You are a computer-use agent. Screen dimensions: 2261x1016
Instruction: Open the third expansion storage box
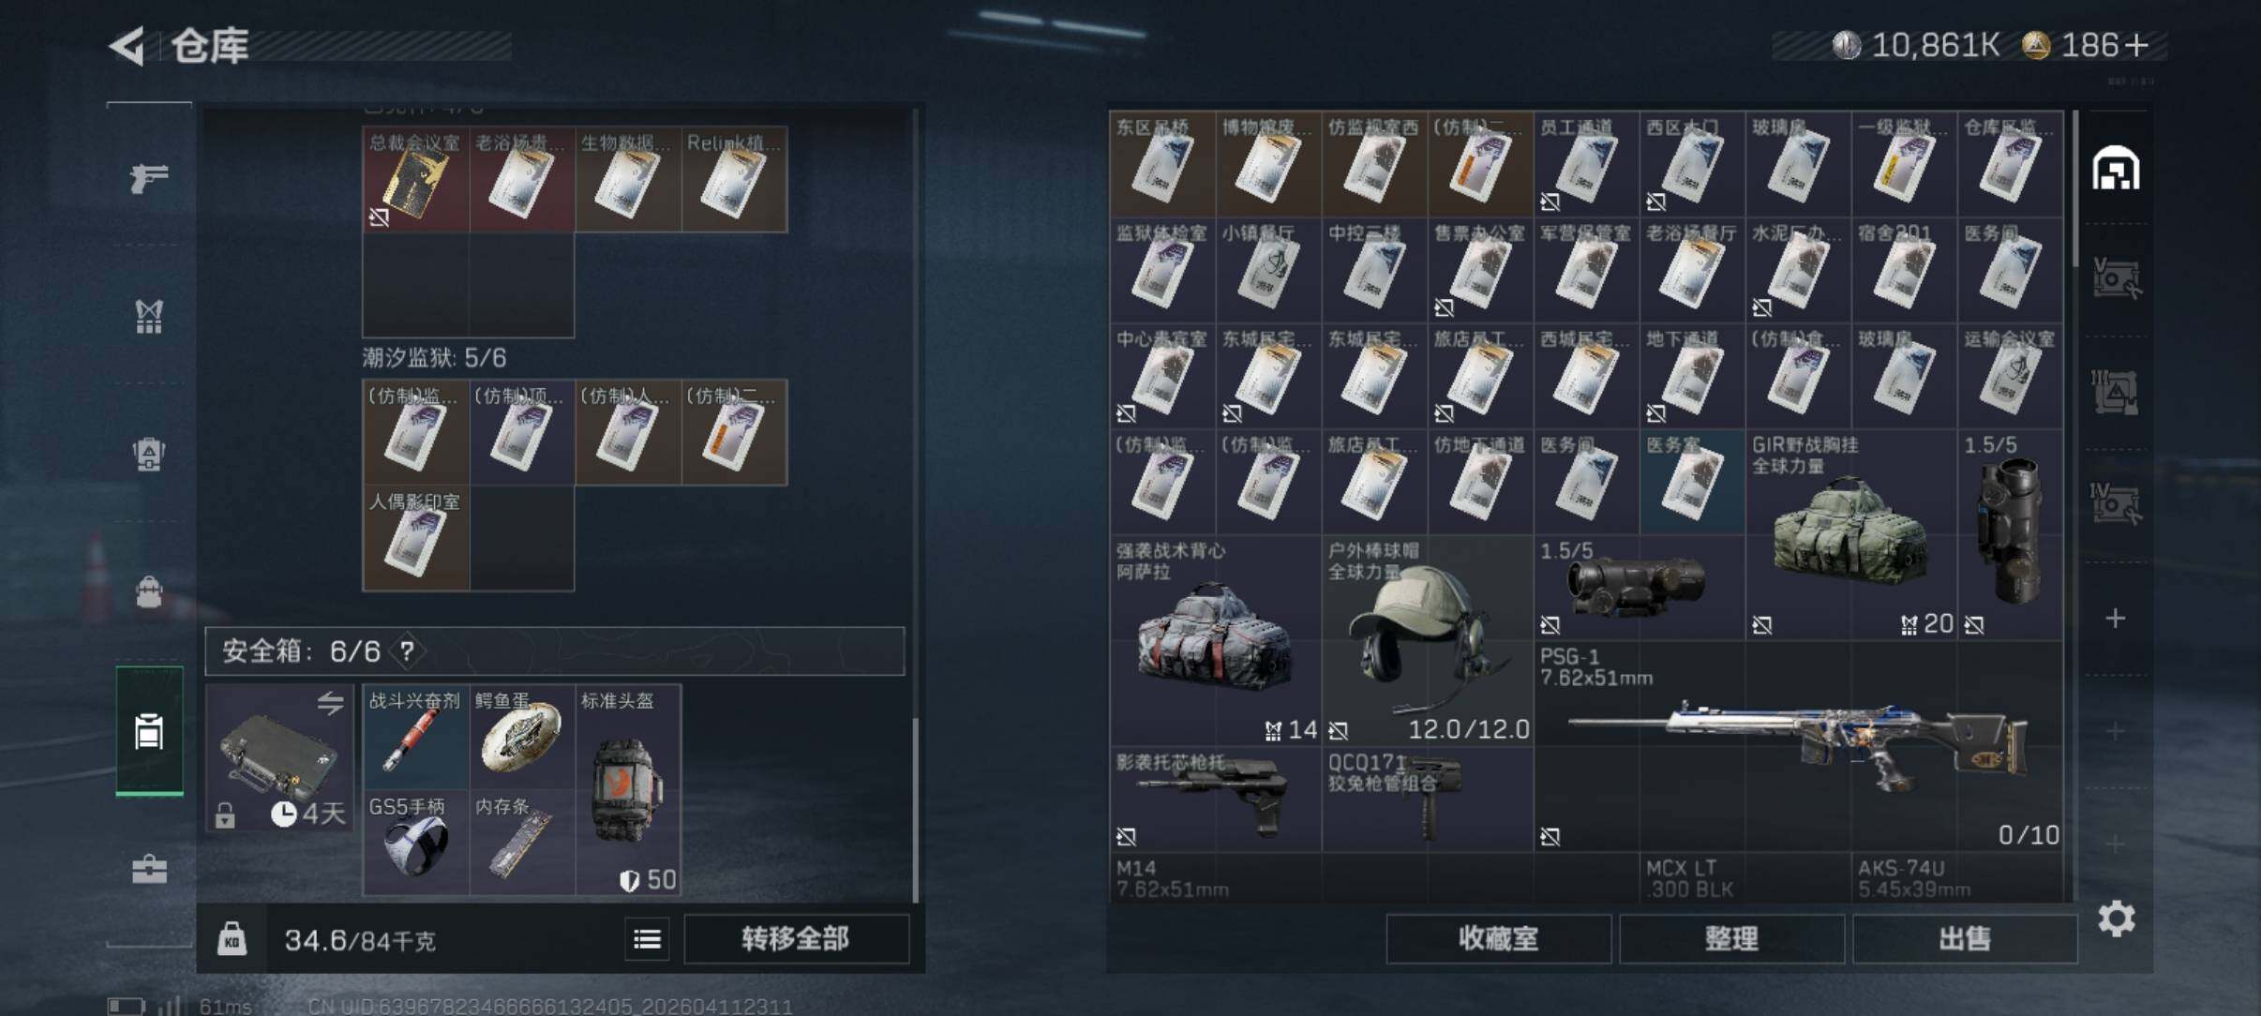2116,504
